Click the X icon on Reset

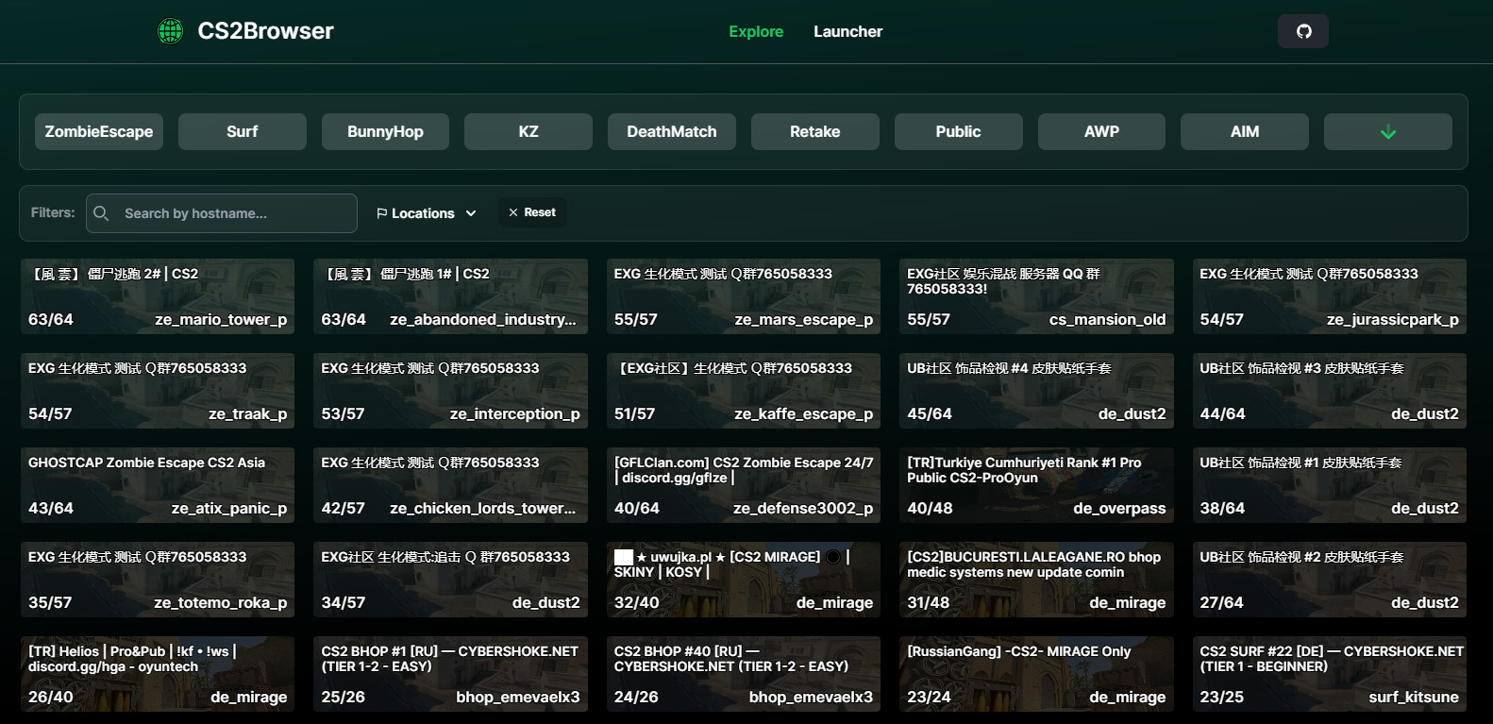513,212
